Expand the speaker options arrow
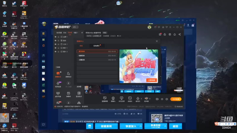237x133 pixels. pos(150,99)
